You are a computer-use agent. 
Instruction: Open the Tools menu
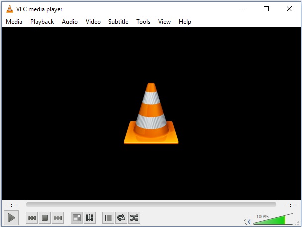[143, 22]
